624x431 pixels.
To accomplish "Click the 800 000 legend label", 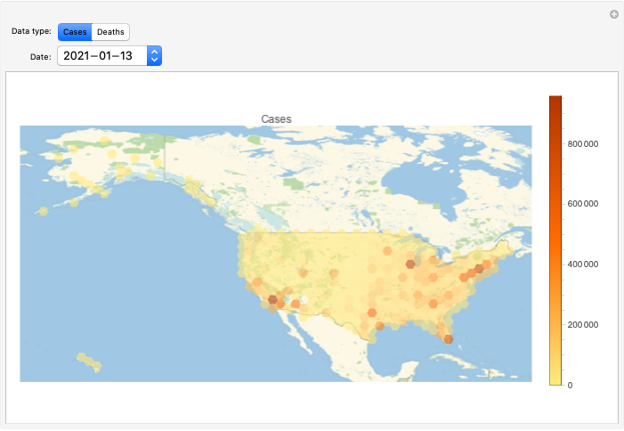I will pos(583,144).
